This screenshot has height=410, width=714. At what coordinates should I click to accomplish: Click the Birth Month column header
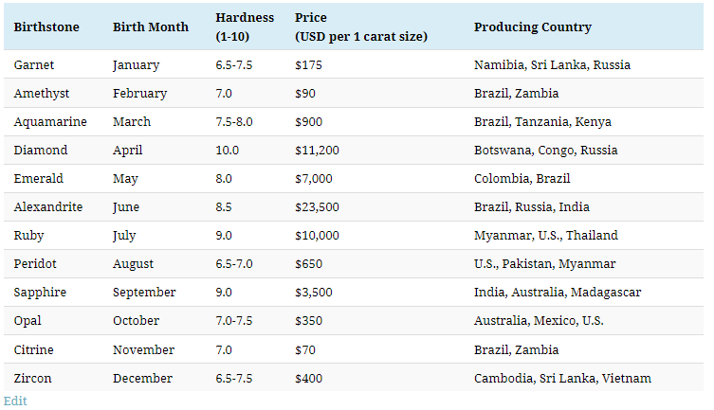150,27
